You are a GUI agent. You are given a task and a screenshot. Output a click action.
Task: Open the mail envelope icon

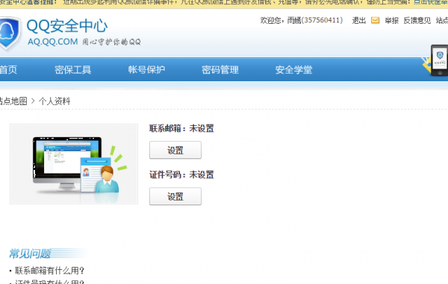(375, 20)
